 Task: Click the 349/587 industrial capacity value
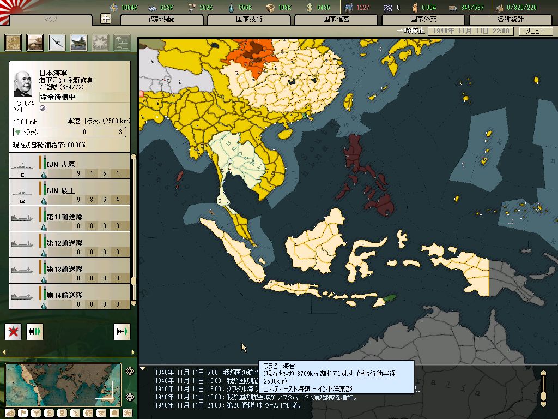tap(472, 8)
